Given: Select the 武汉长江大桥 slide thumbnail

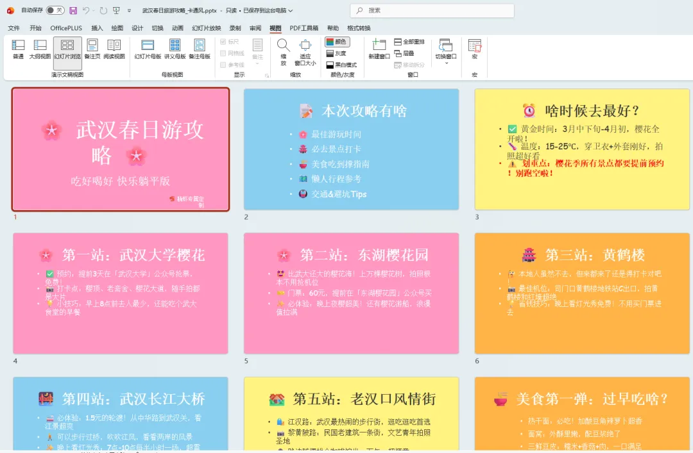Looking at the screenshot, I should [x=121, y=414].
